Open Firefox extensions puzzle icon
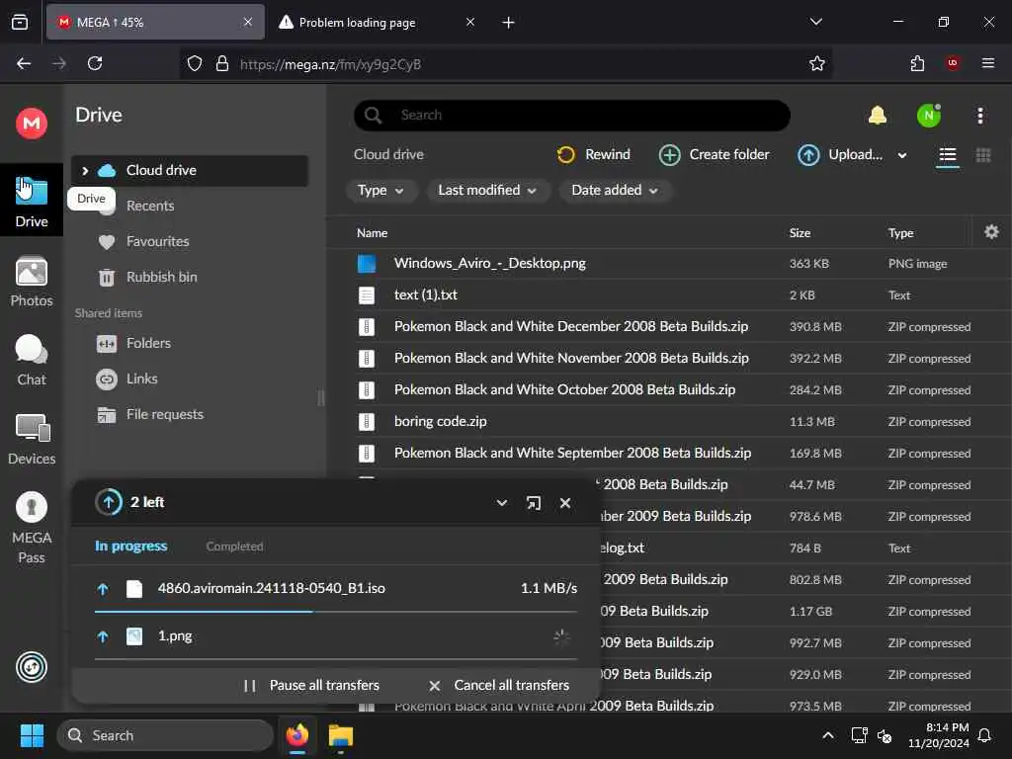The height and width of the screenshot is (759, 1012). pyautogui.click(x=917, y=63)
